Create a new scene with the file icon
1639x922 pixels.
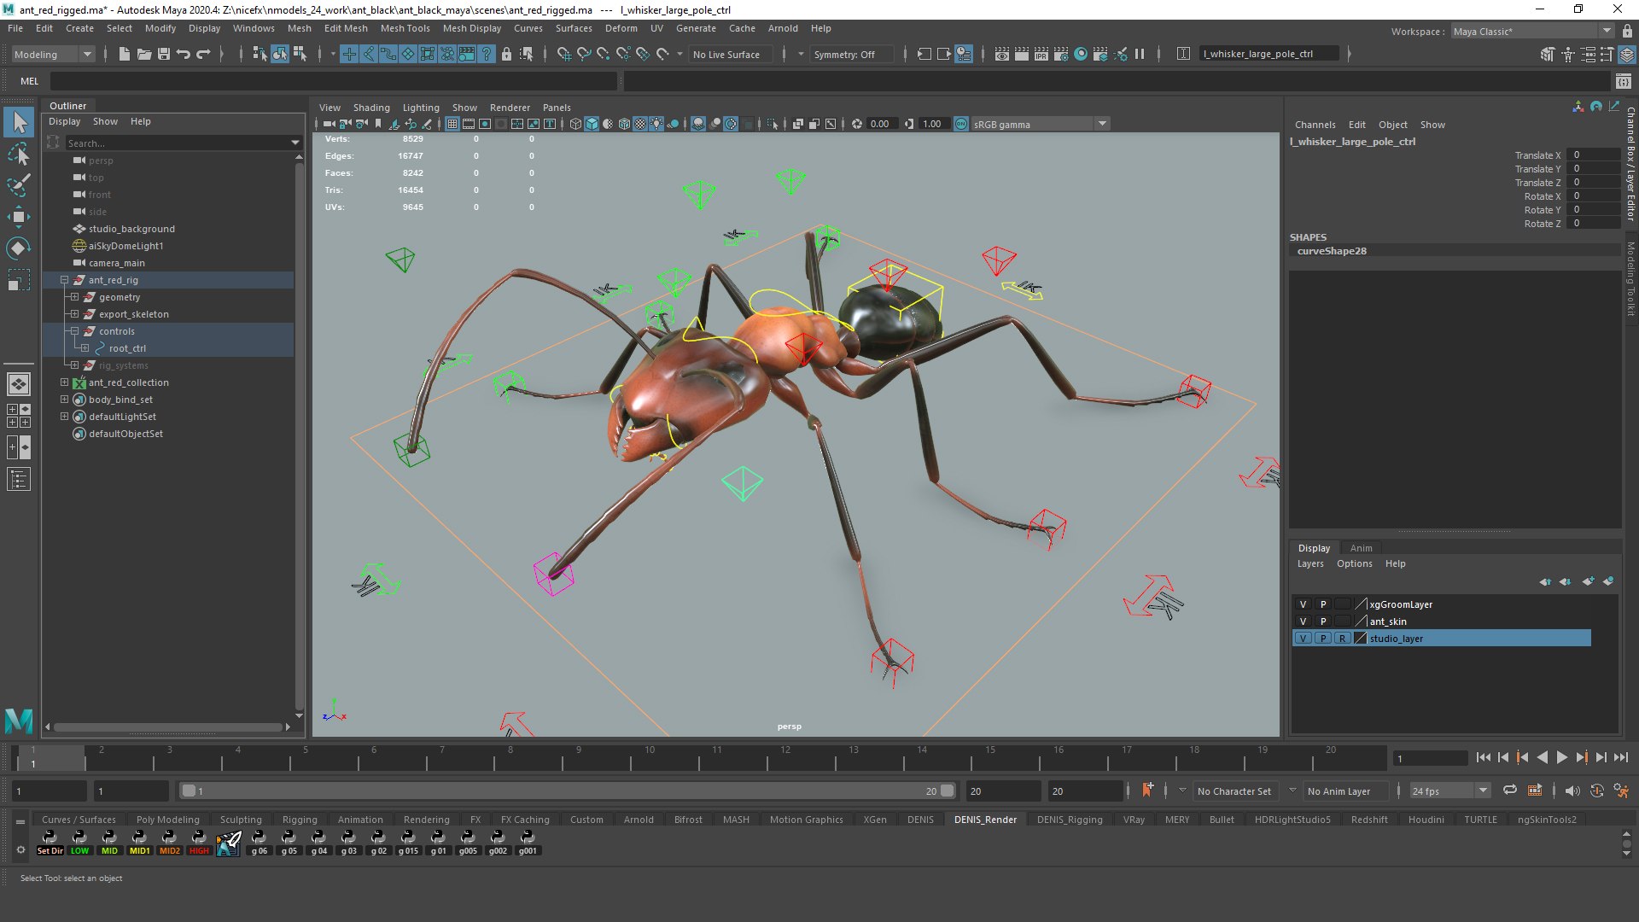pos(124,54)
